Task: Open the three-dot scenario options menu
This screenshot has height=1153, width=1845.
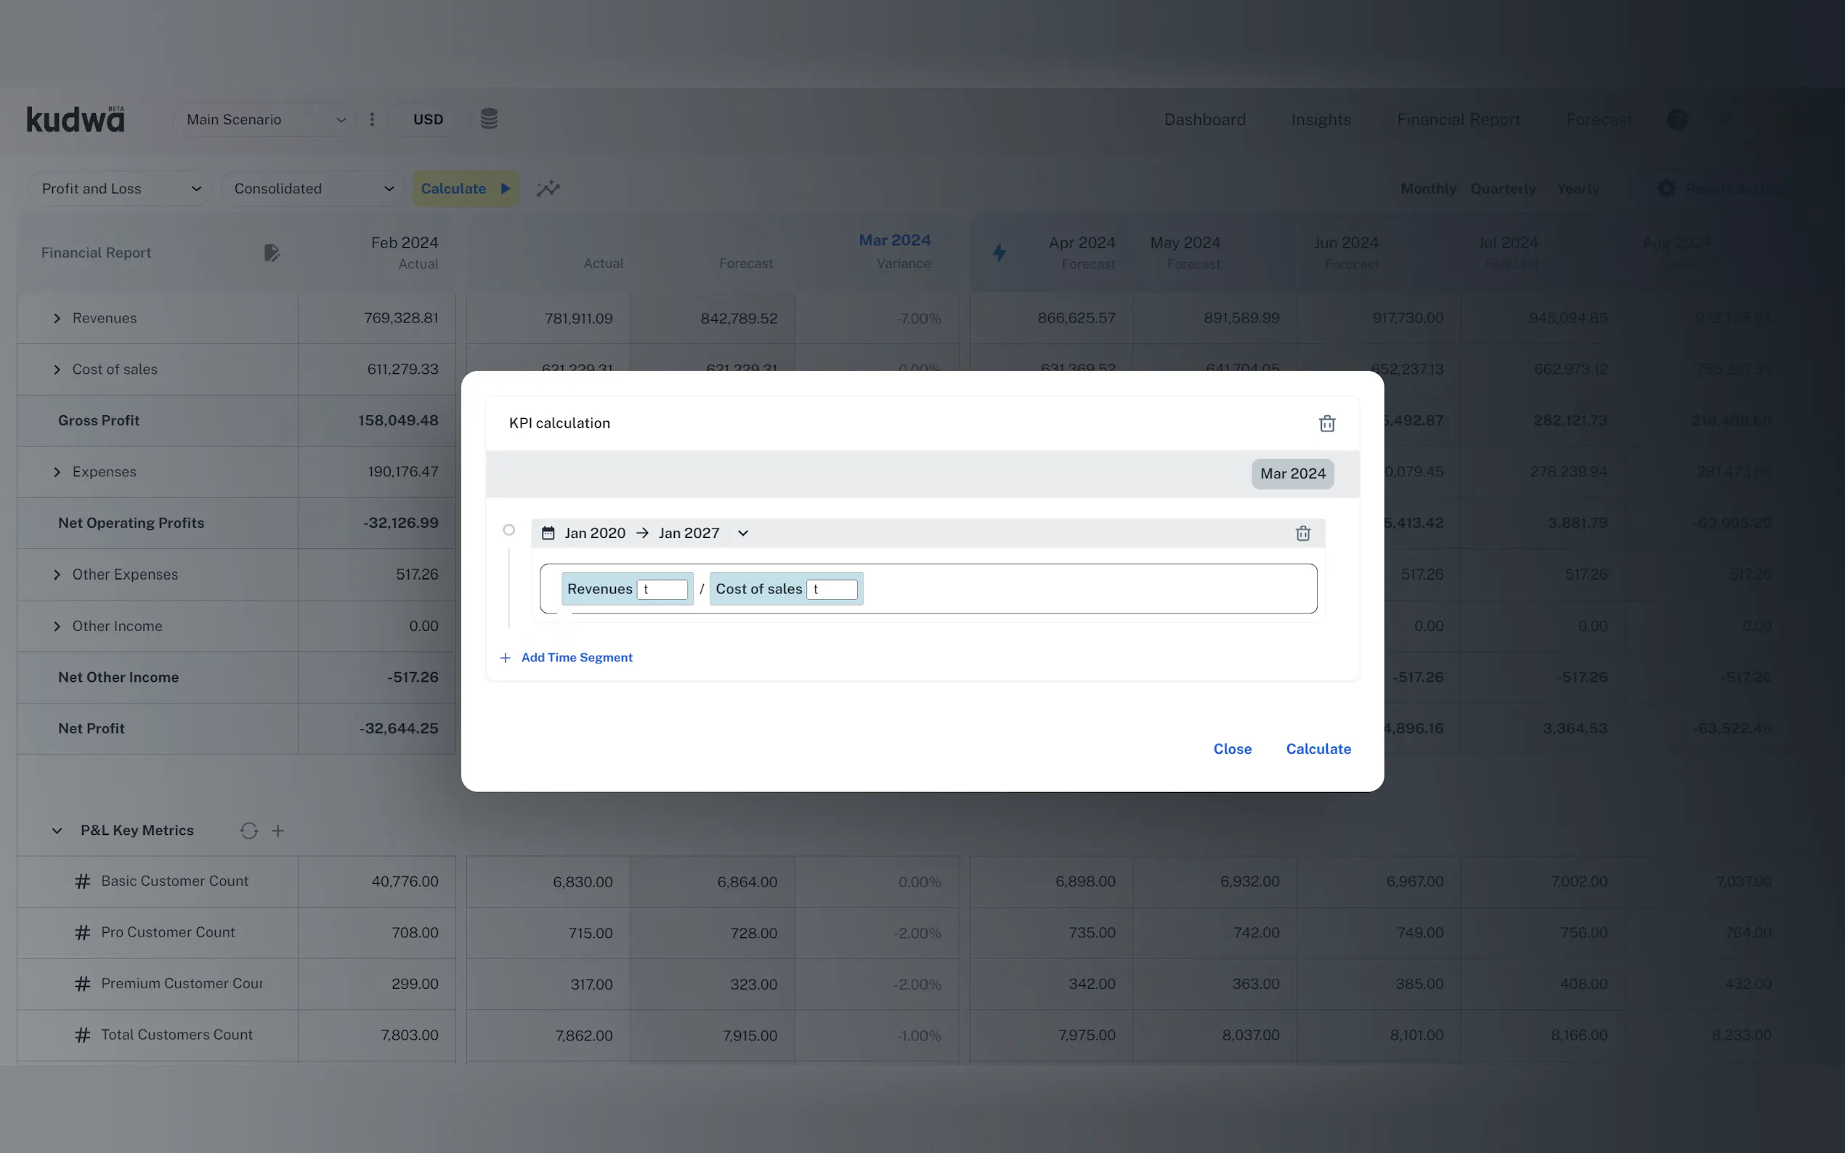Action: click(372, 119)
